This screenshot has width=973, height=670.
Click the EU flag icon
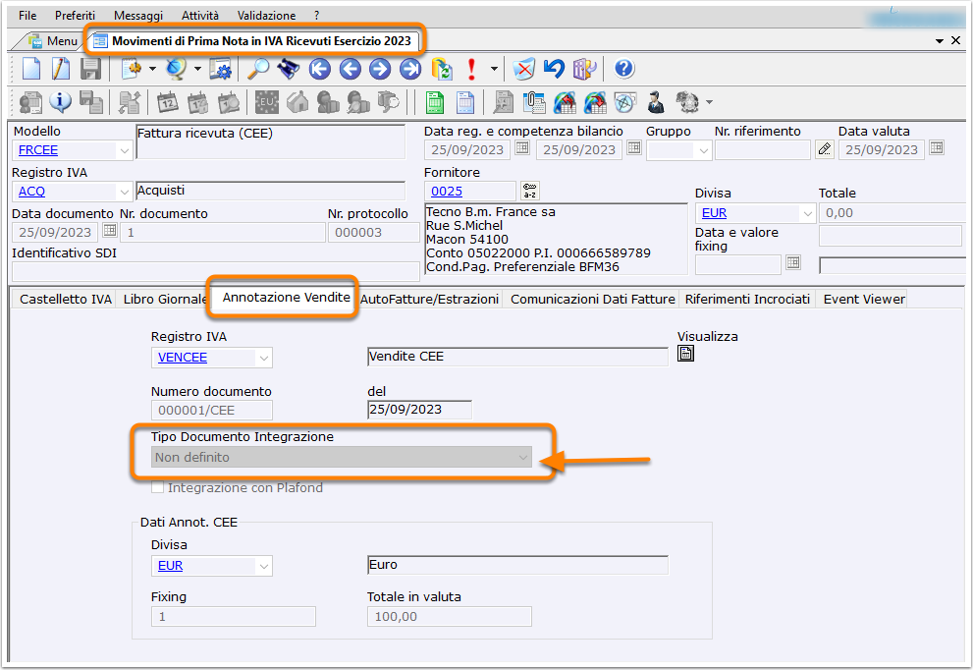pyautogui.click(x=267, y=102)
